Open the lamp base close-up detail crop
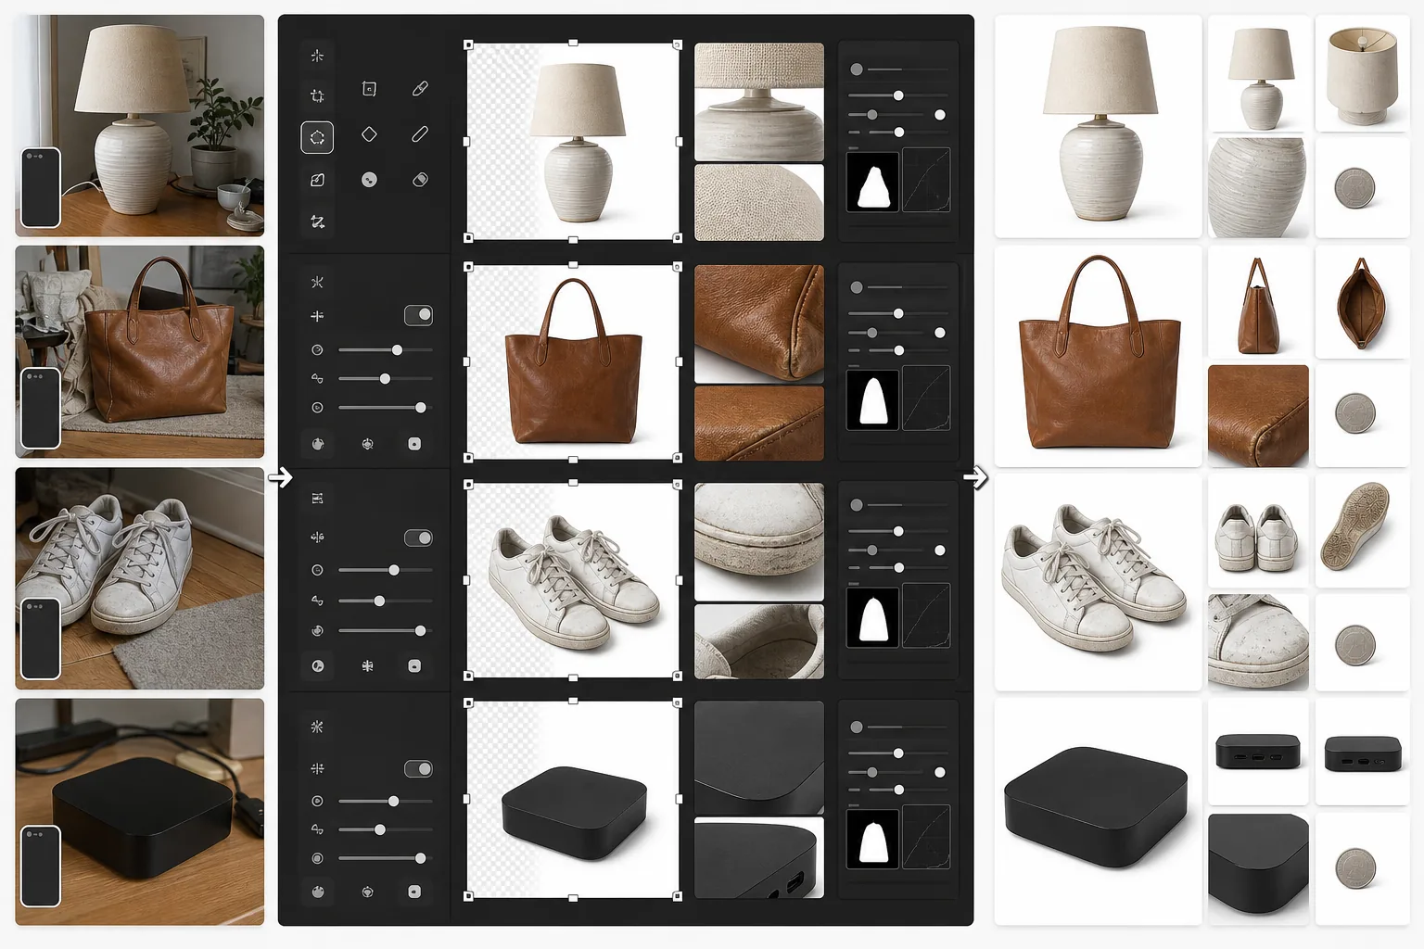The image size is (1424, 949). (759, 102)
